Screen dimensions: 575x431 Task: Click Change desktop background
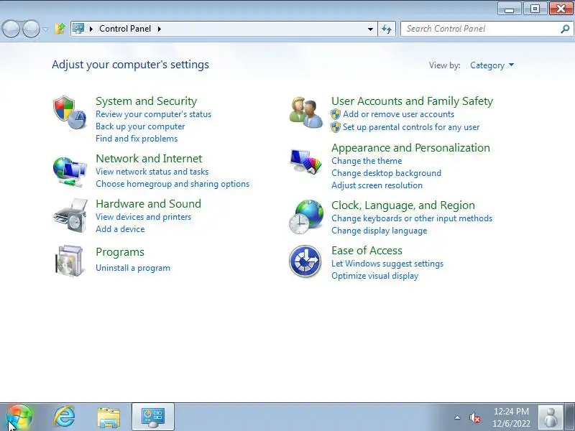(x=386, y=173)
